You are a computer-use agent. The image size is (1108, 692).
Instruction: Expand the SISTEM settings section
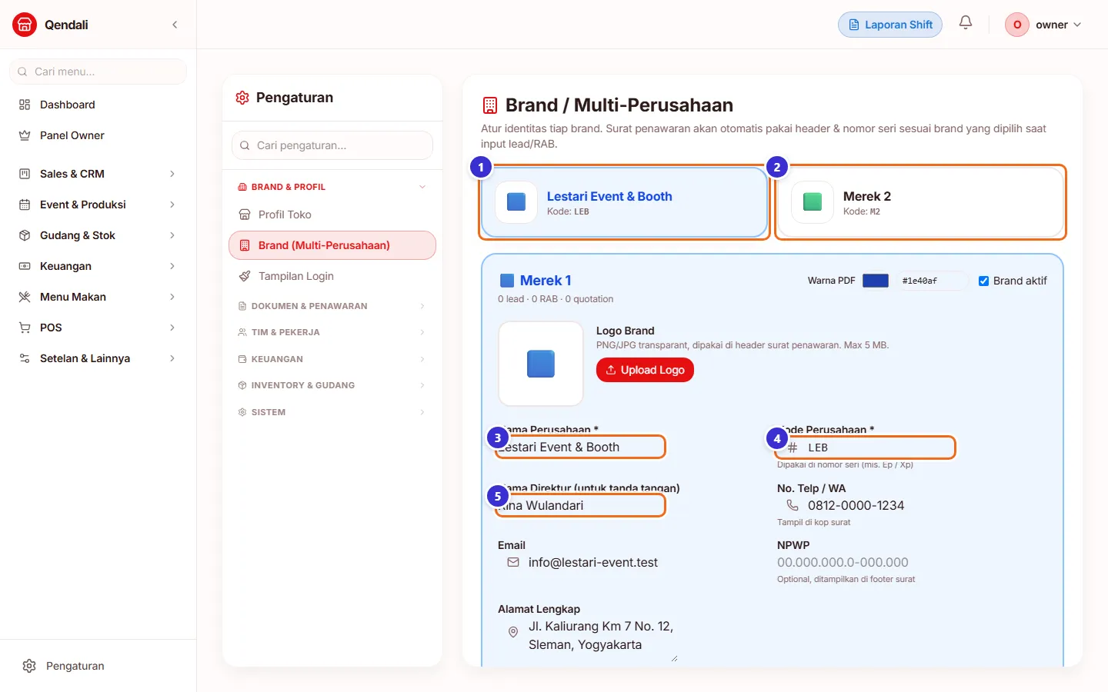[x=332, y=412]
